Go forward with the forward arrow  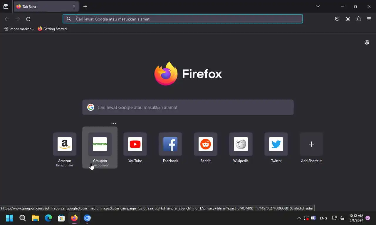point(18,19)
